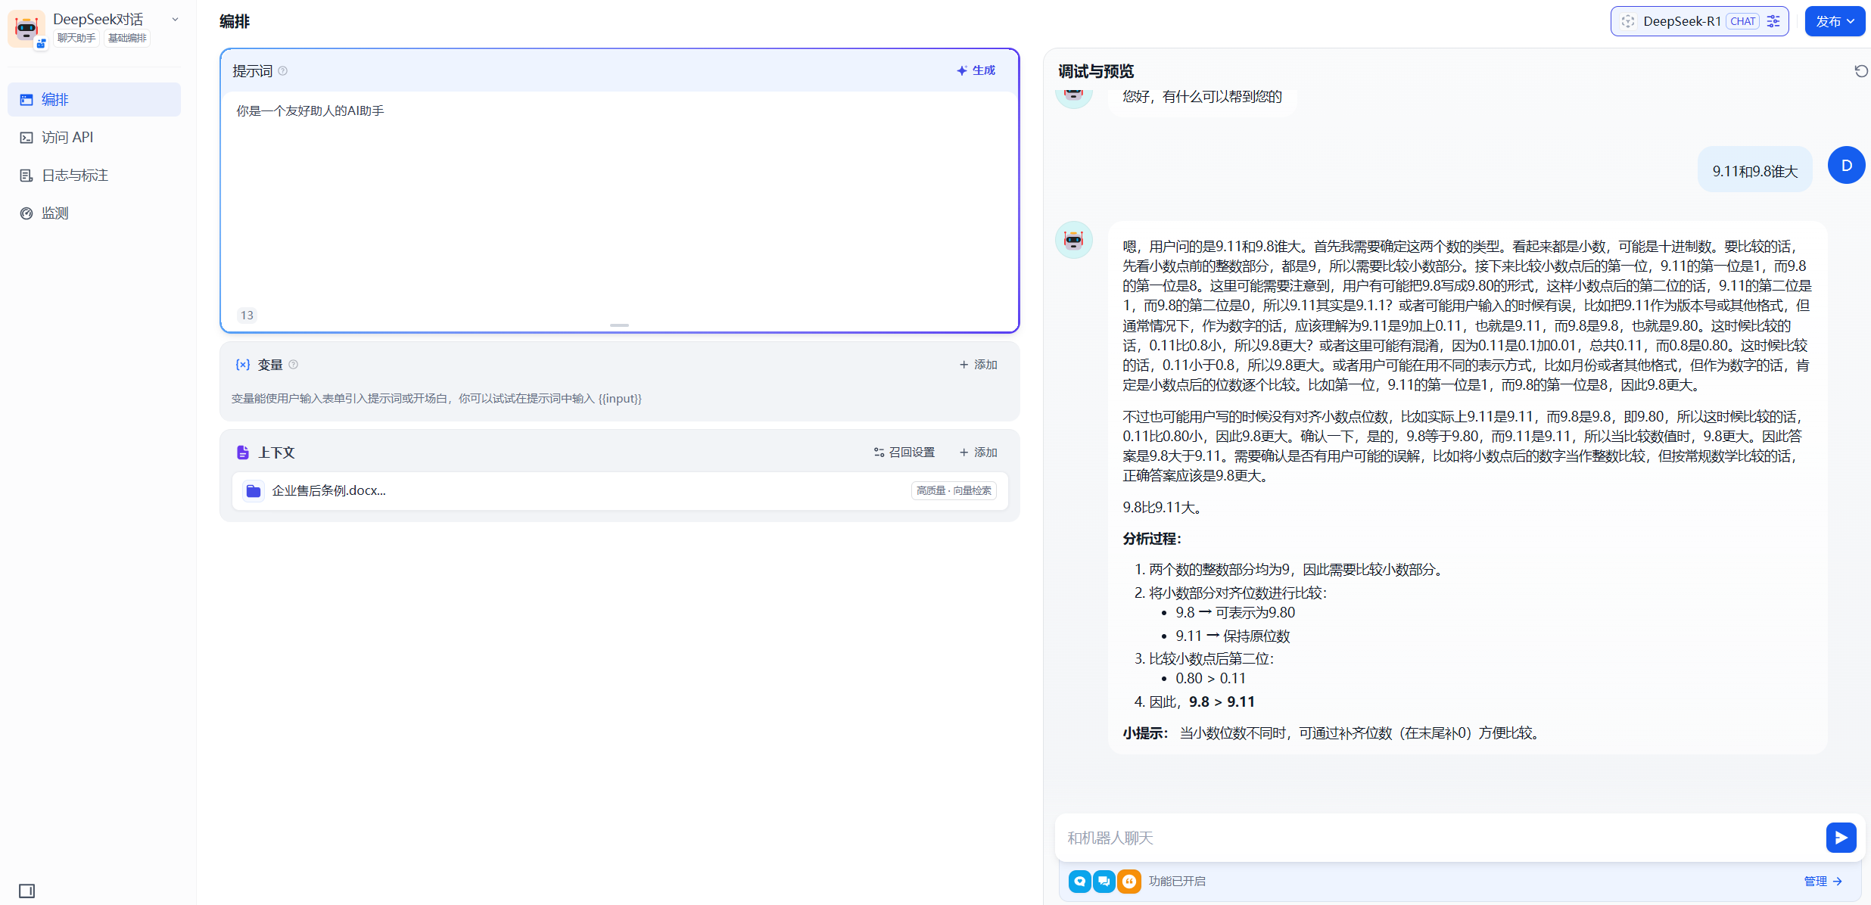Click the refresh conversation icon
The image size is (1871, 905).
(x=1861, y=71)
